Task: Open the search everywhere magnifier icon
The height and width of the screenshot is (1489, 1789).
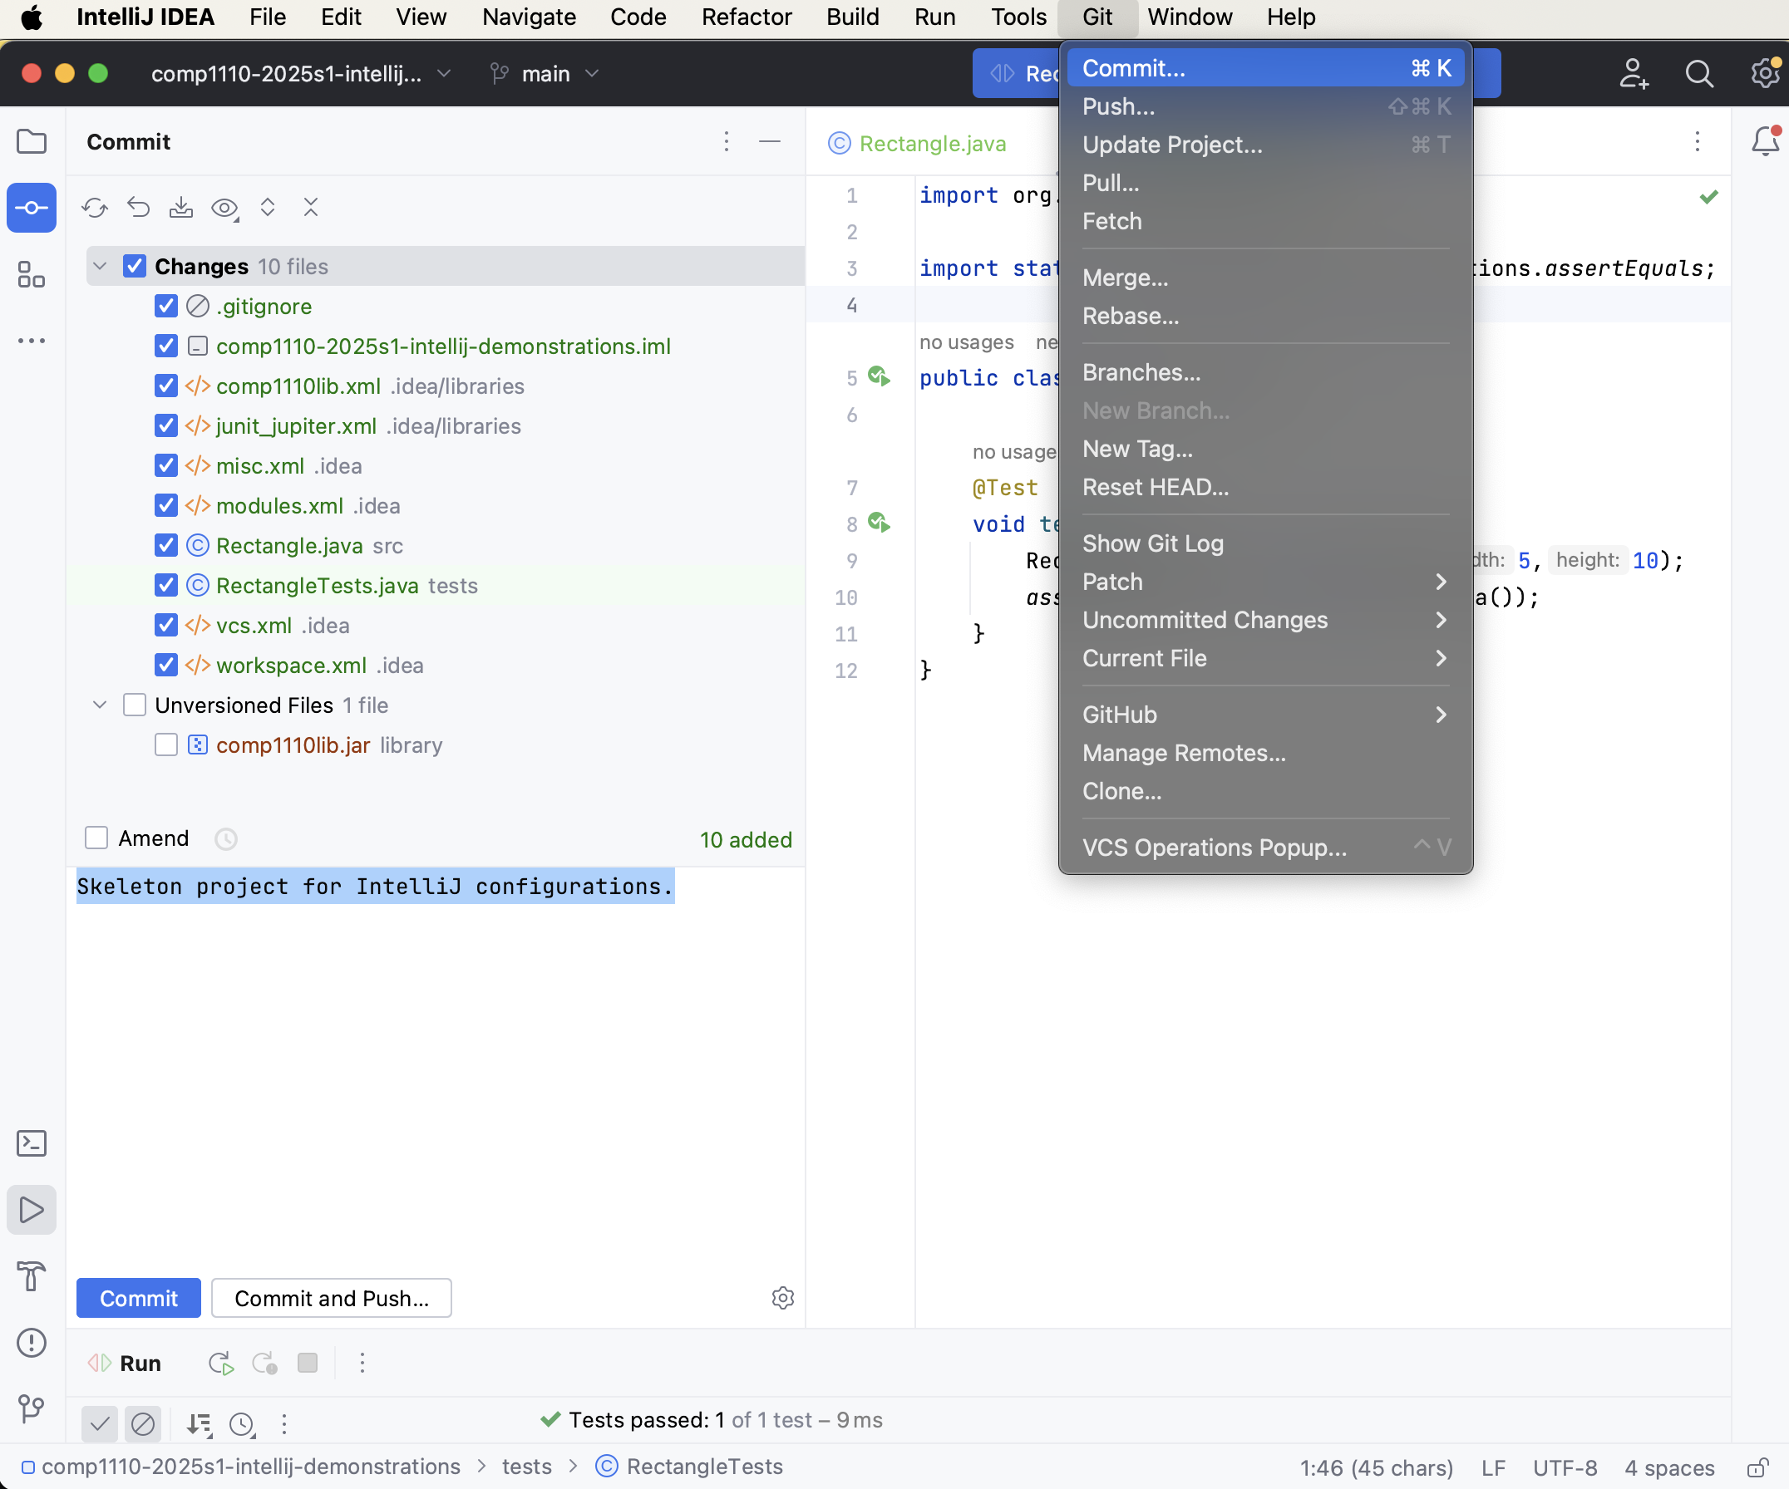Action: (1698, 74)
